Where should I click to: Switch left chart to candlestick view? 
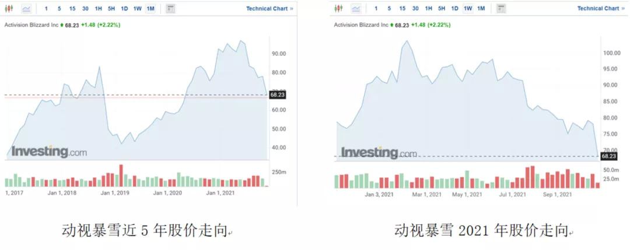click(x=10, y=9)
